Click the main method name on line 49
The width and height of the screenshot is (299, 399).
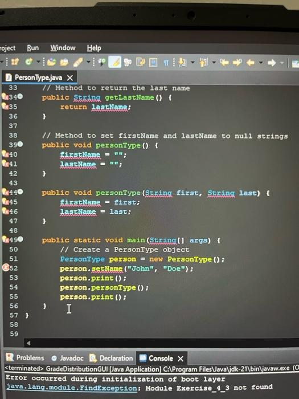pos(136,240)
